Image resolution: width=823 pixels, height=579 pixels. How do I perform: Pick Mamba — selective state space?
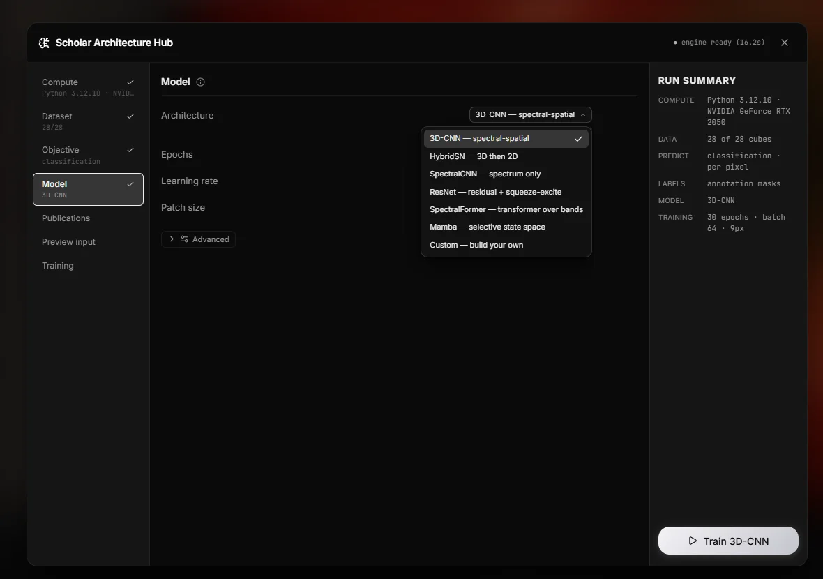(506, 227)
